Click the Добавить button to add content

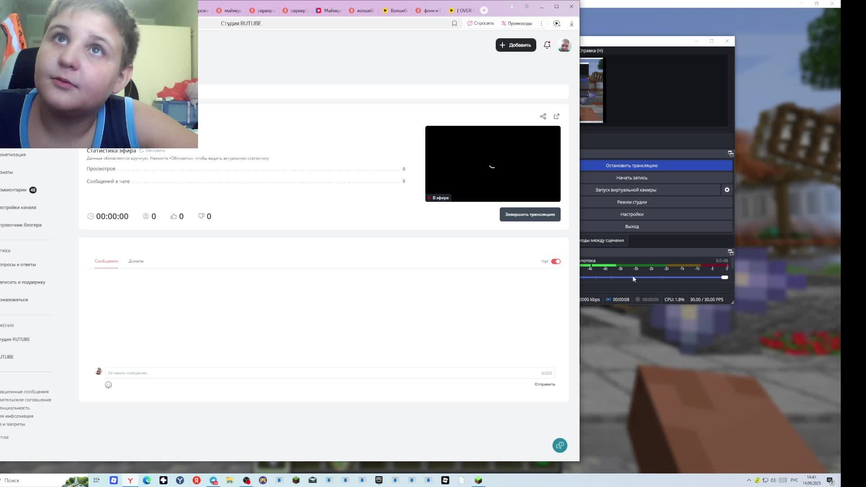click(516, 45)
